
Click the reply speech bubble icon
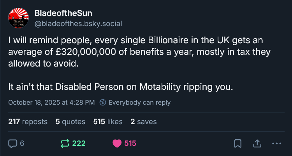tap(13, 143)
